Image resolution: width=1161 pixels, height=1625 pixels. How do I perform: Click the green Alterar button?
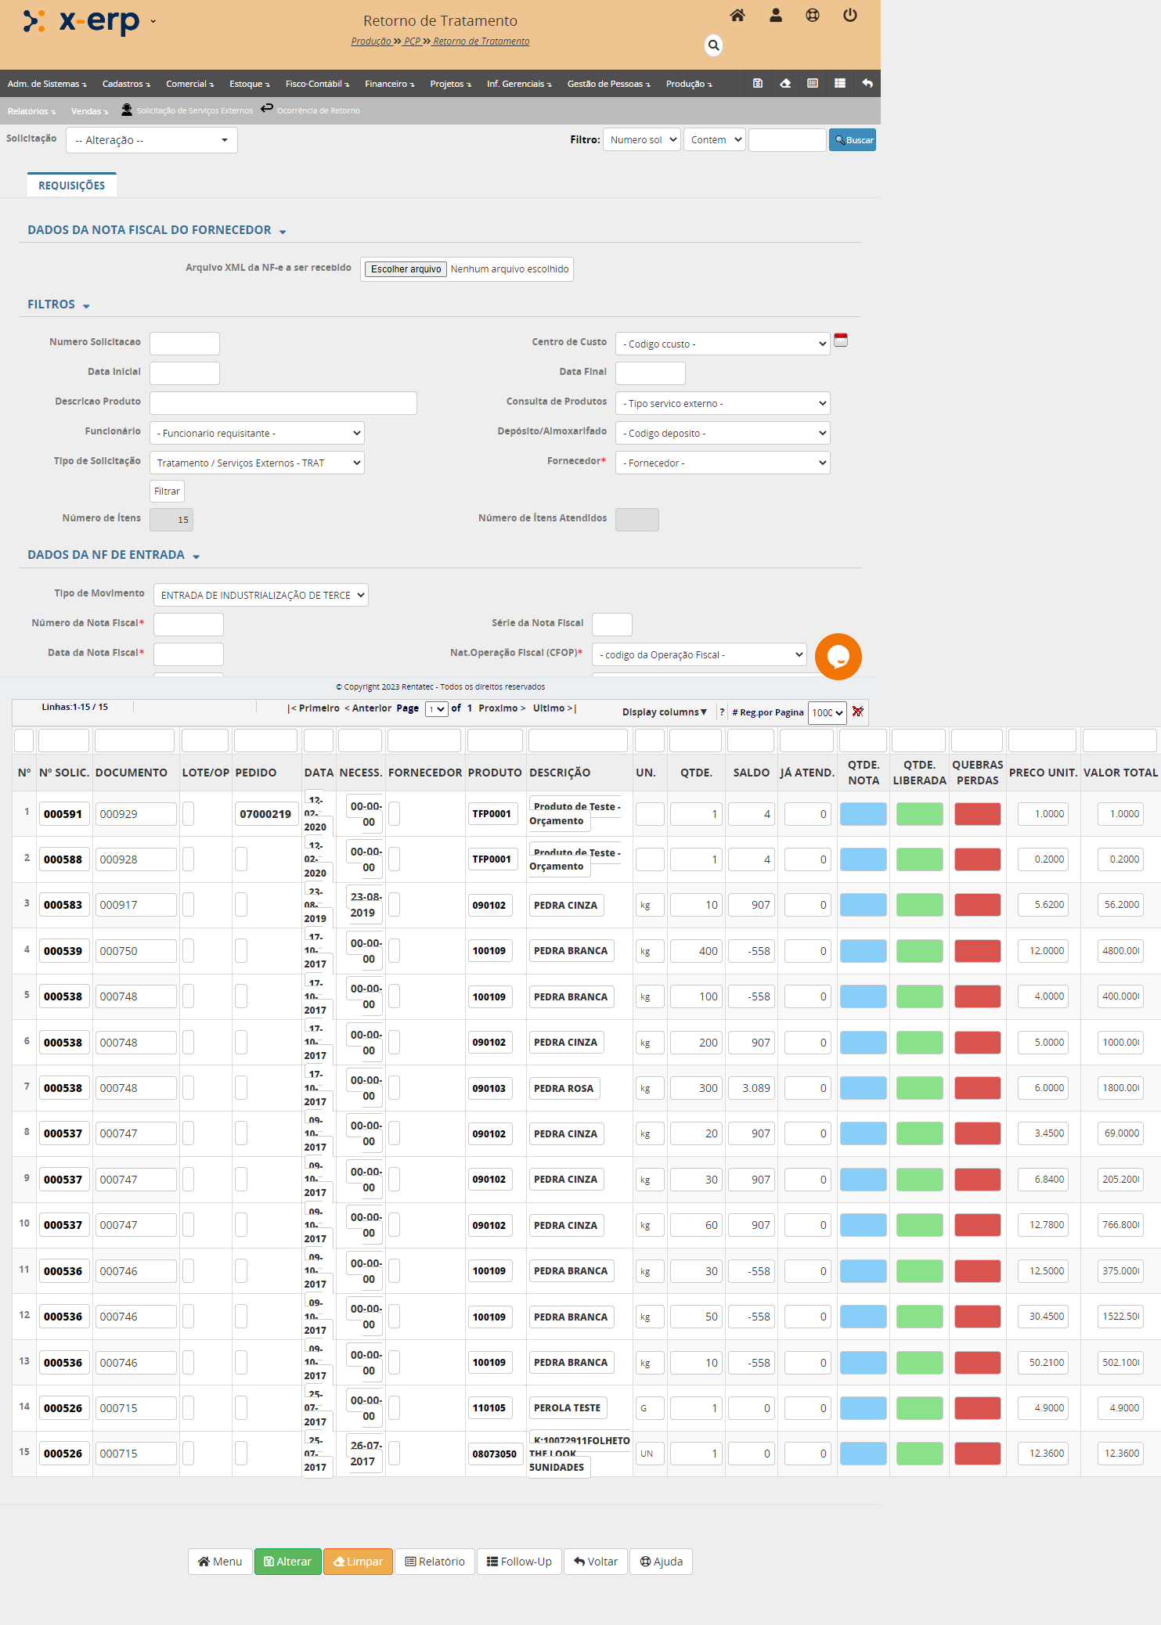287,1561
